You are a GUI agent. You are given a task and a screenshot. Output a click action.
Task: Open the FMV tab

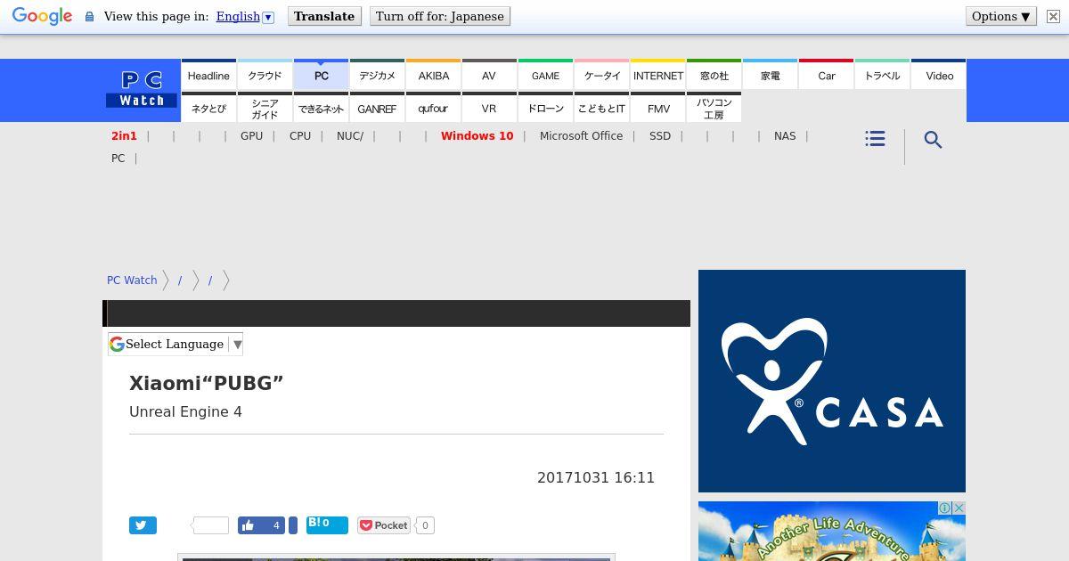[x=657, y=108]
